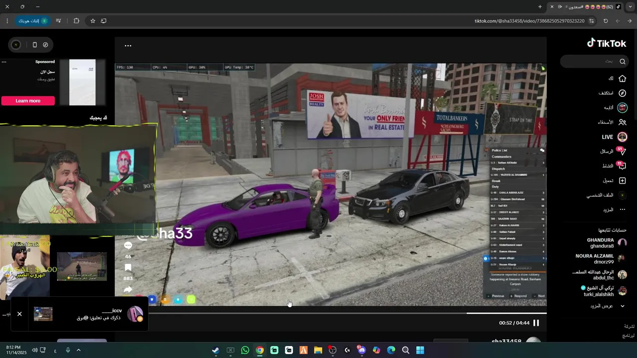Open WhatsApp from taskbar
Image resolution: width=637 pixels, height=358 pixels.
(245, 350)
